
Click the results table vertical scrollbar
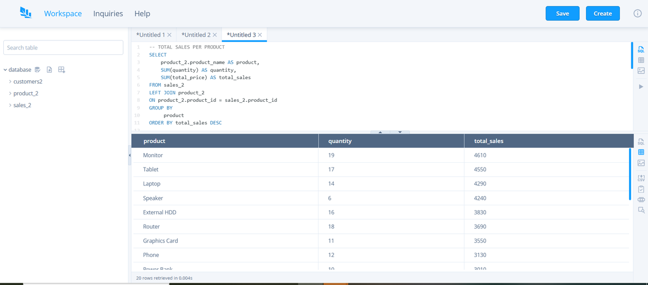(630, 175)
